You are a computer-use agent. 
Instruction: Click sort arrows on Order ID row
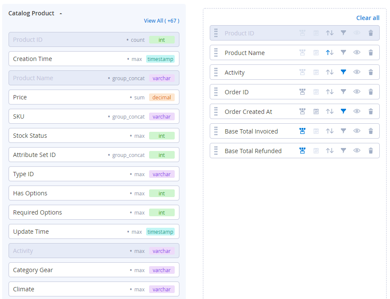pyautogui.click(x=329, y=92)
